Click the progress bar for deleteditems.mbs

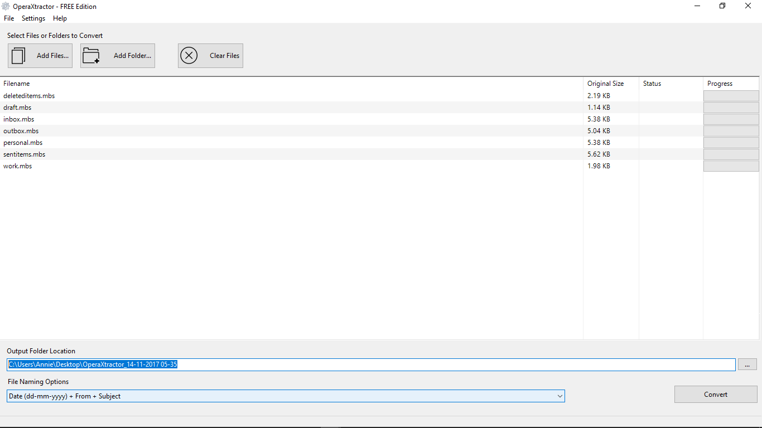[x=731, y=96]
